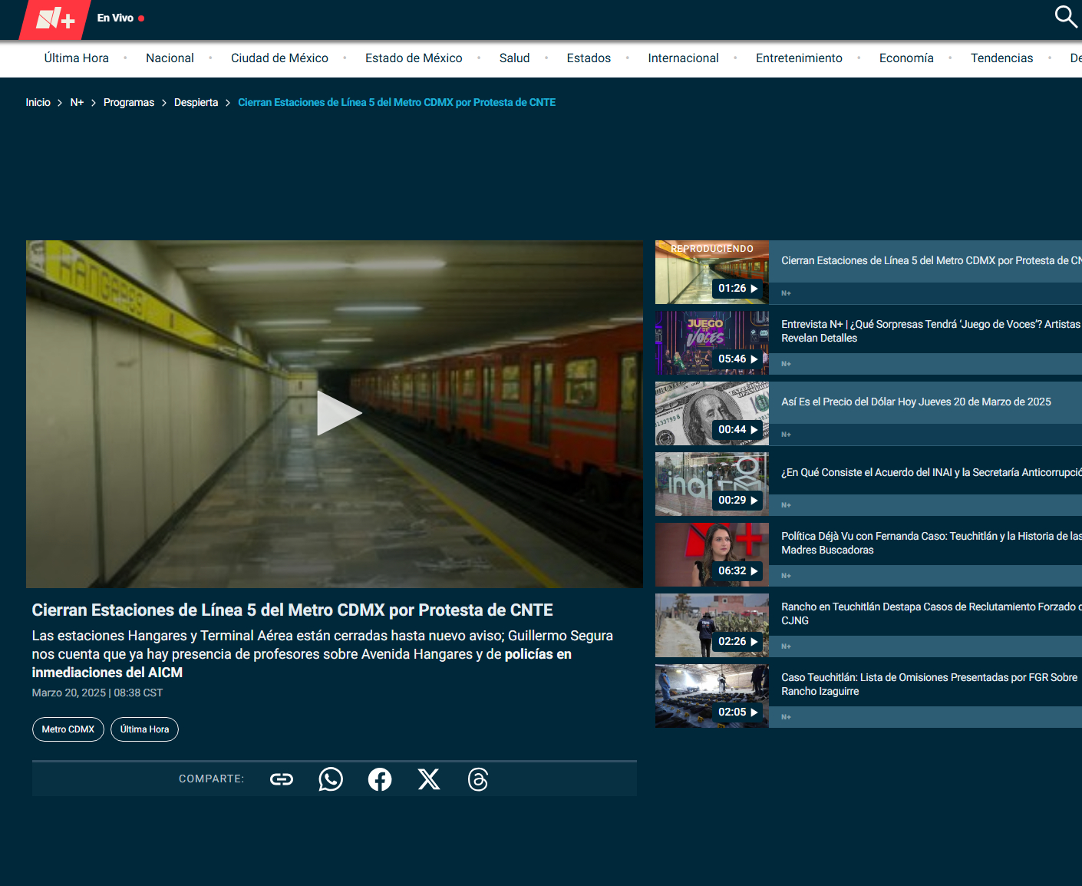Image resolution: width=1082 pixels, height=886 pixels.
Task: Open Ciudad de México section
Action: click(x=279, y=58)
